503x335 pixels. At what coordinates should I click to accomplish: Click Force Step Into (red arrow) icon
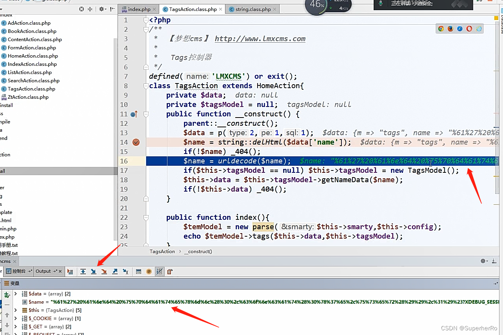pos(104,271)
